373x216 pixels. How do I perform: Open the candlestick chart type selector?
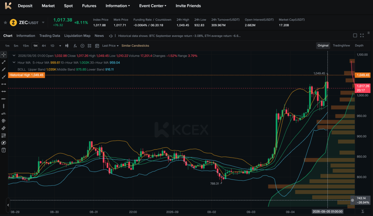coord(67,46)
